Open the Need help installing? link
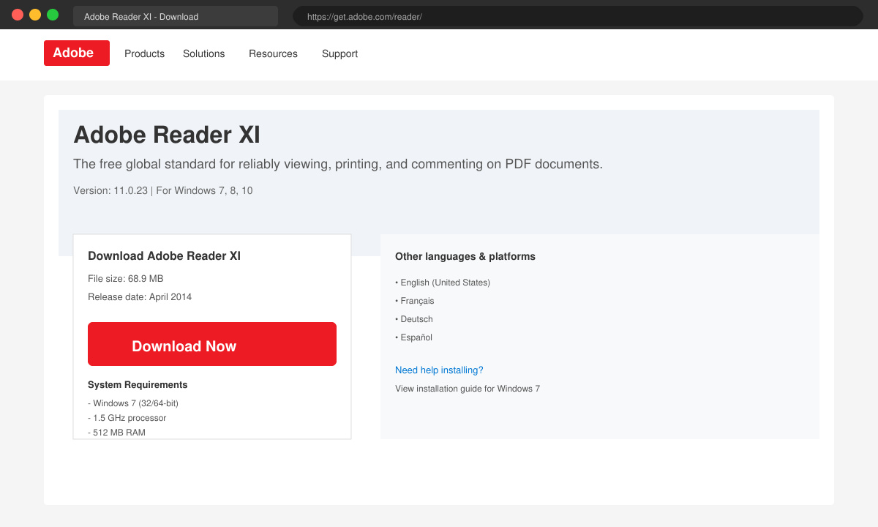 [439, 370]
